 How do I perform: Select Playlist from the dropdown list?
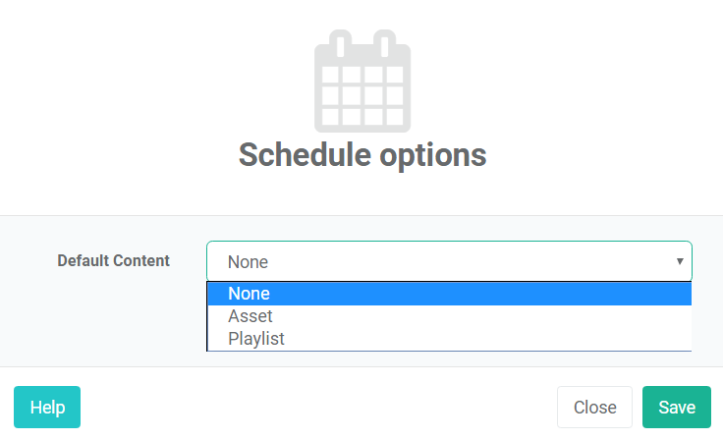[x=449, y=339]
